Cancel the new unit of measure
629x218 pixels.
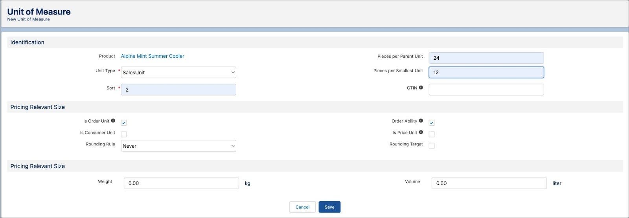click(x=302, y=207)
